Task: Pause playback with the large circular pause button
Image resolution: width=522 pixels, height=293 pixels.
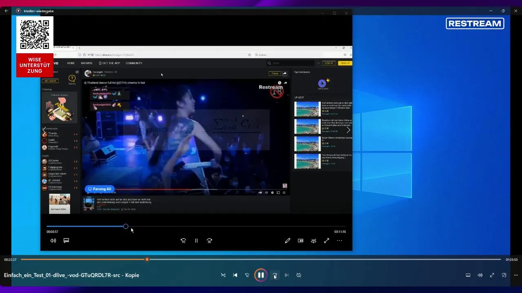Action: point(261,275)
